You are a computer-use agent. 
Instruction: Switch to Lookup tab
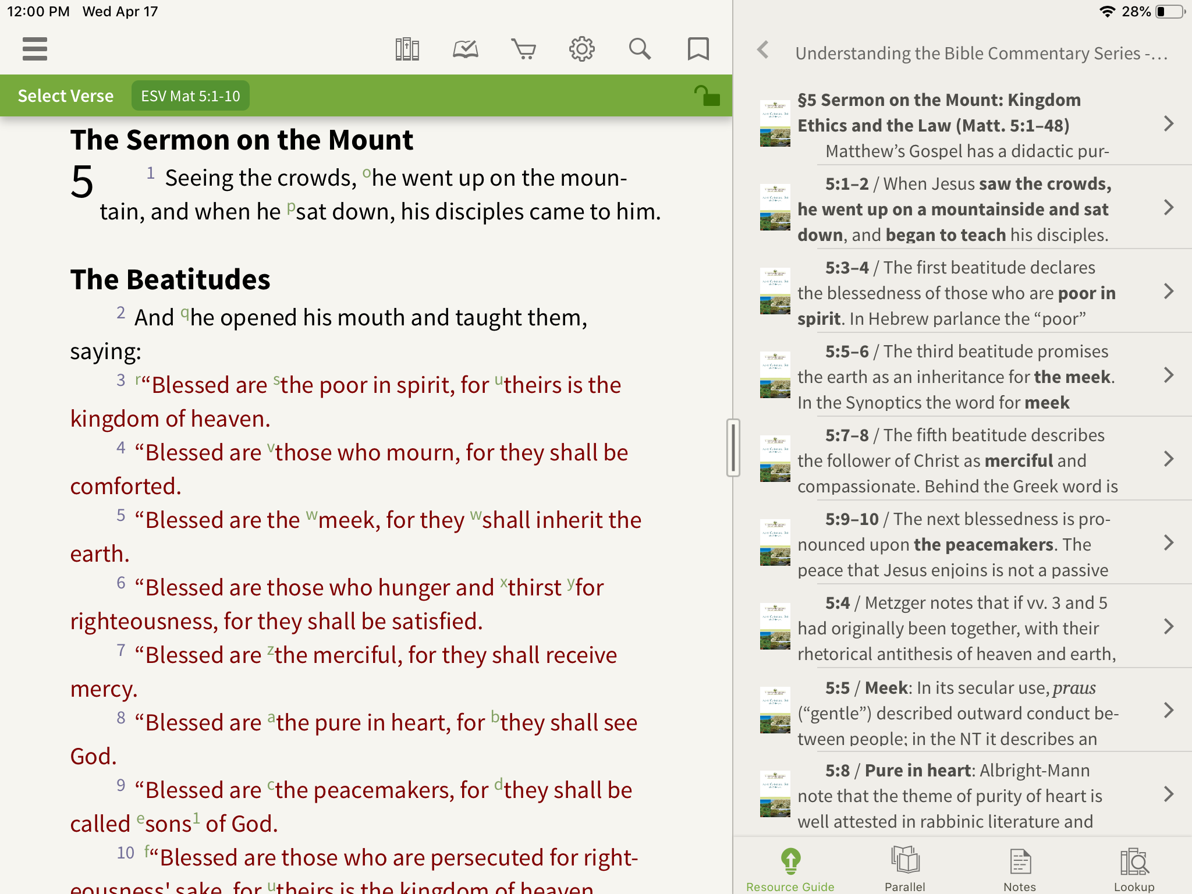click(1134, 869)
